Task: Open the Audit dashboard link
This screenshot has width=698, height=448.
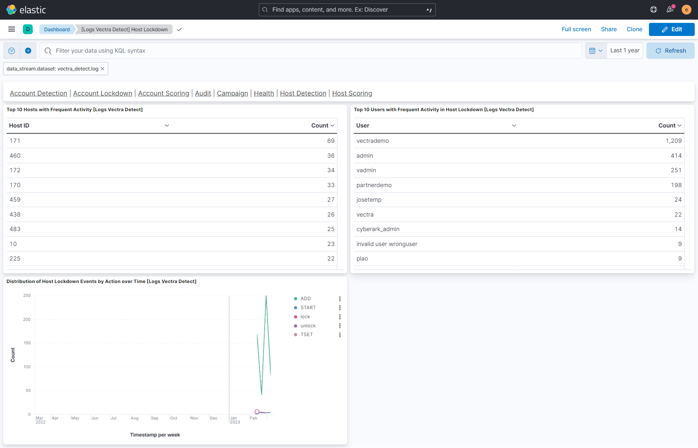Action: (203, 93)
